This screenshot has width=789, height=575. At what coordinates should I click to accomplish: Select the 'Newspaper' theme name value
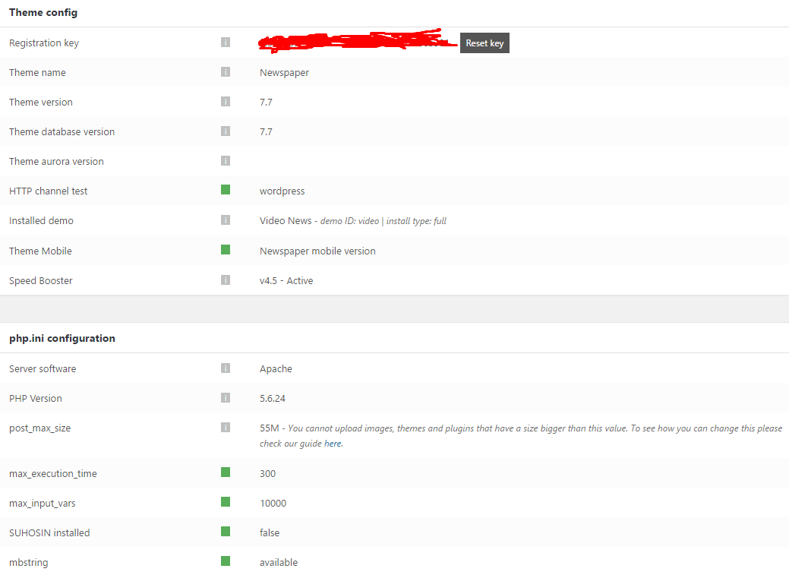[284, 73]
